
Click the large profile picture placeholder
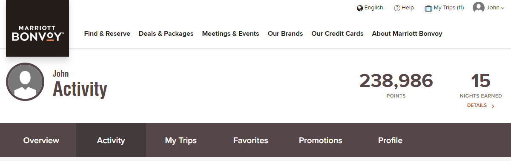tap(25, 82)
